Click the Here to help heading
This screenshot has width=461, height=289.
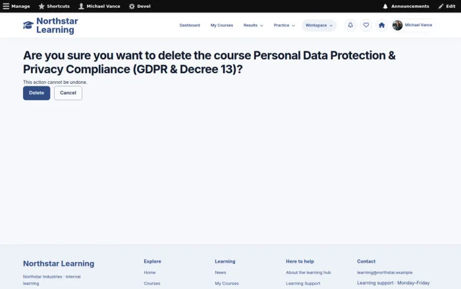[x=300, y=261]
